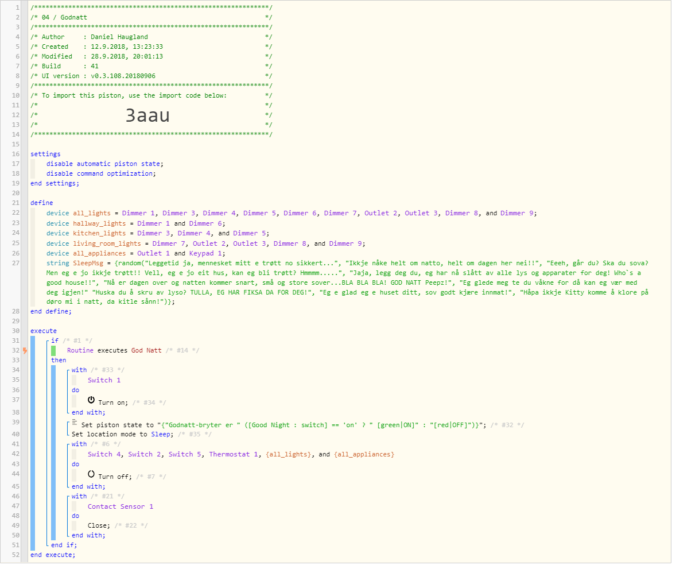
Task: Select device 'Thermostat 1'
Action: 233,455
